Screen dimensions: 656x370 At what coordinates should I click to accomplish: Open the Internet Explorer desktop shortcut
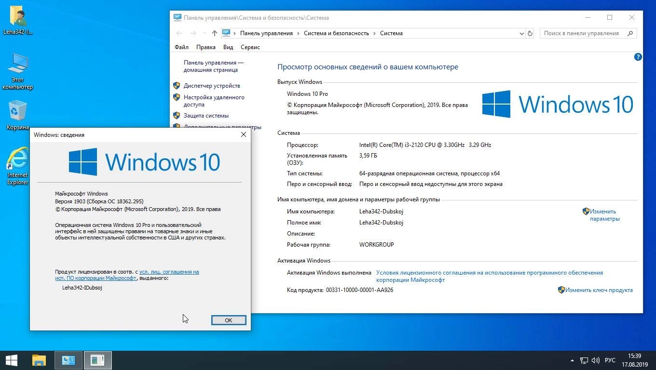(x=18, y=166)
